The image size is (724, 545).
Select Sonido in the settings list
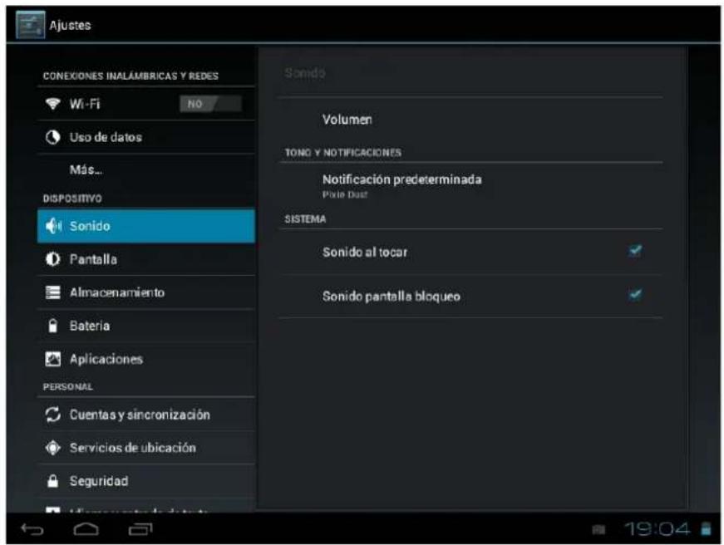click(146, 226)
